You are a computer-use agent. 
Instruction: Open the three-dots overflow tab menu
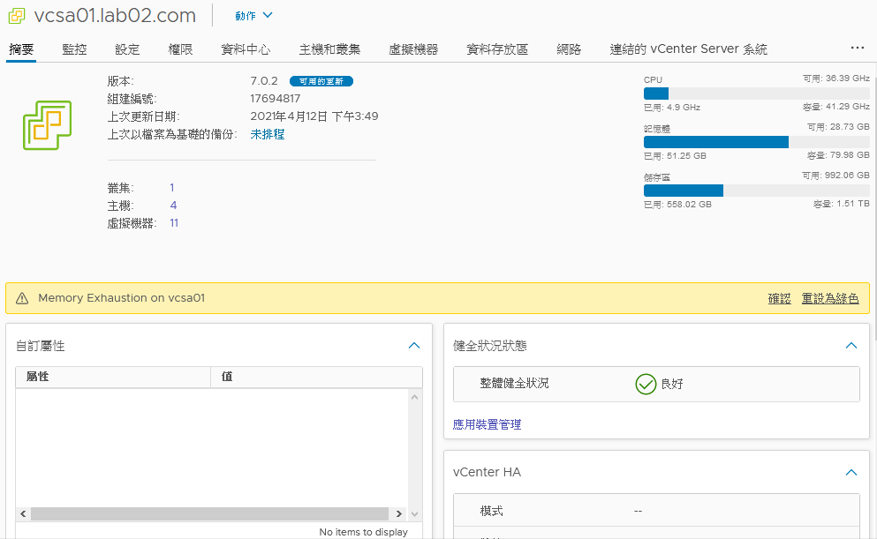click(x=858, y=48)
